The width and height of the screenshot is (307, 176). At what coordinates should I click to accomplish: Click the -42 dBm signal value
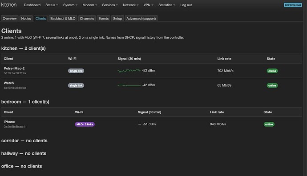149,85
